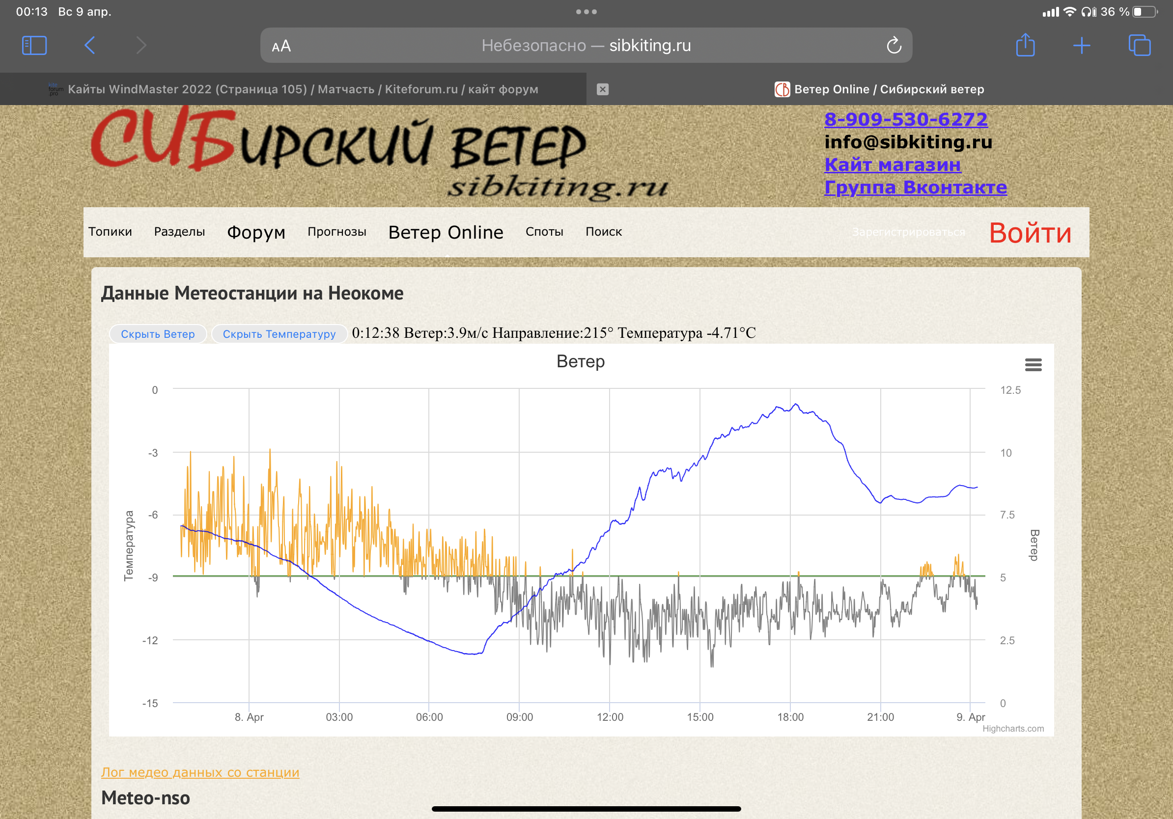Follow the Группа Вконтакте link
This screenshot has height=819, width=1173.
click(915, 188)
